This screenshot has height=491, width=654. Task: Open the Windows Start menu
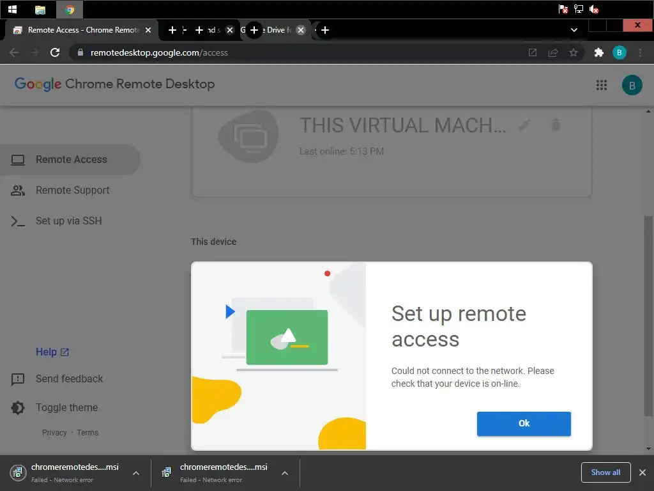(x=12, y=9)
